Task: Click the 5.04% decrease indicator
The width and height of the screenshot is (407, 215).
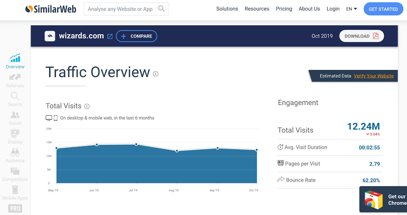Action: [373, 134]
